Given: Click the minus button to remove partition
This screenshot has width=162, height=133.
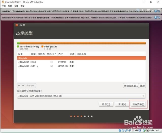Looking at the screenshot, I should click(23, 86).
